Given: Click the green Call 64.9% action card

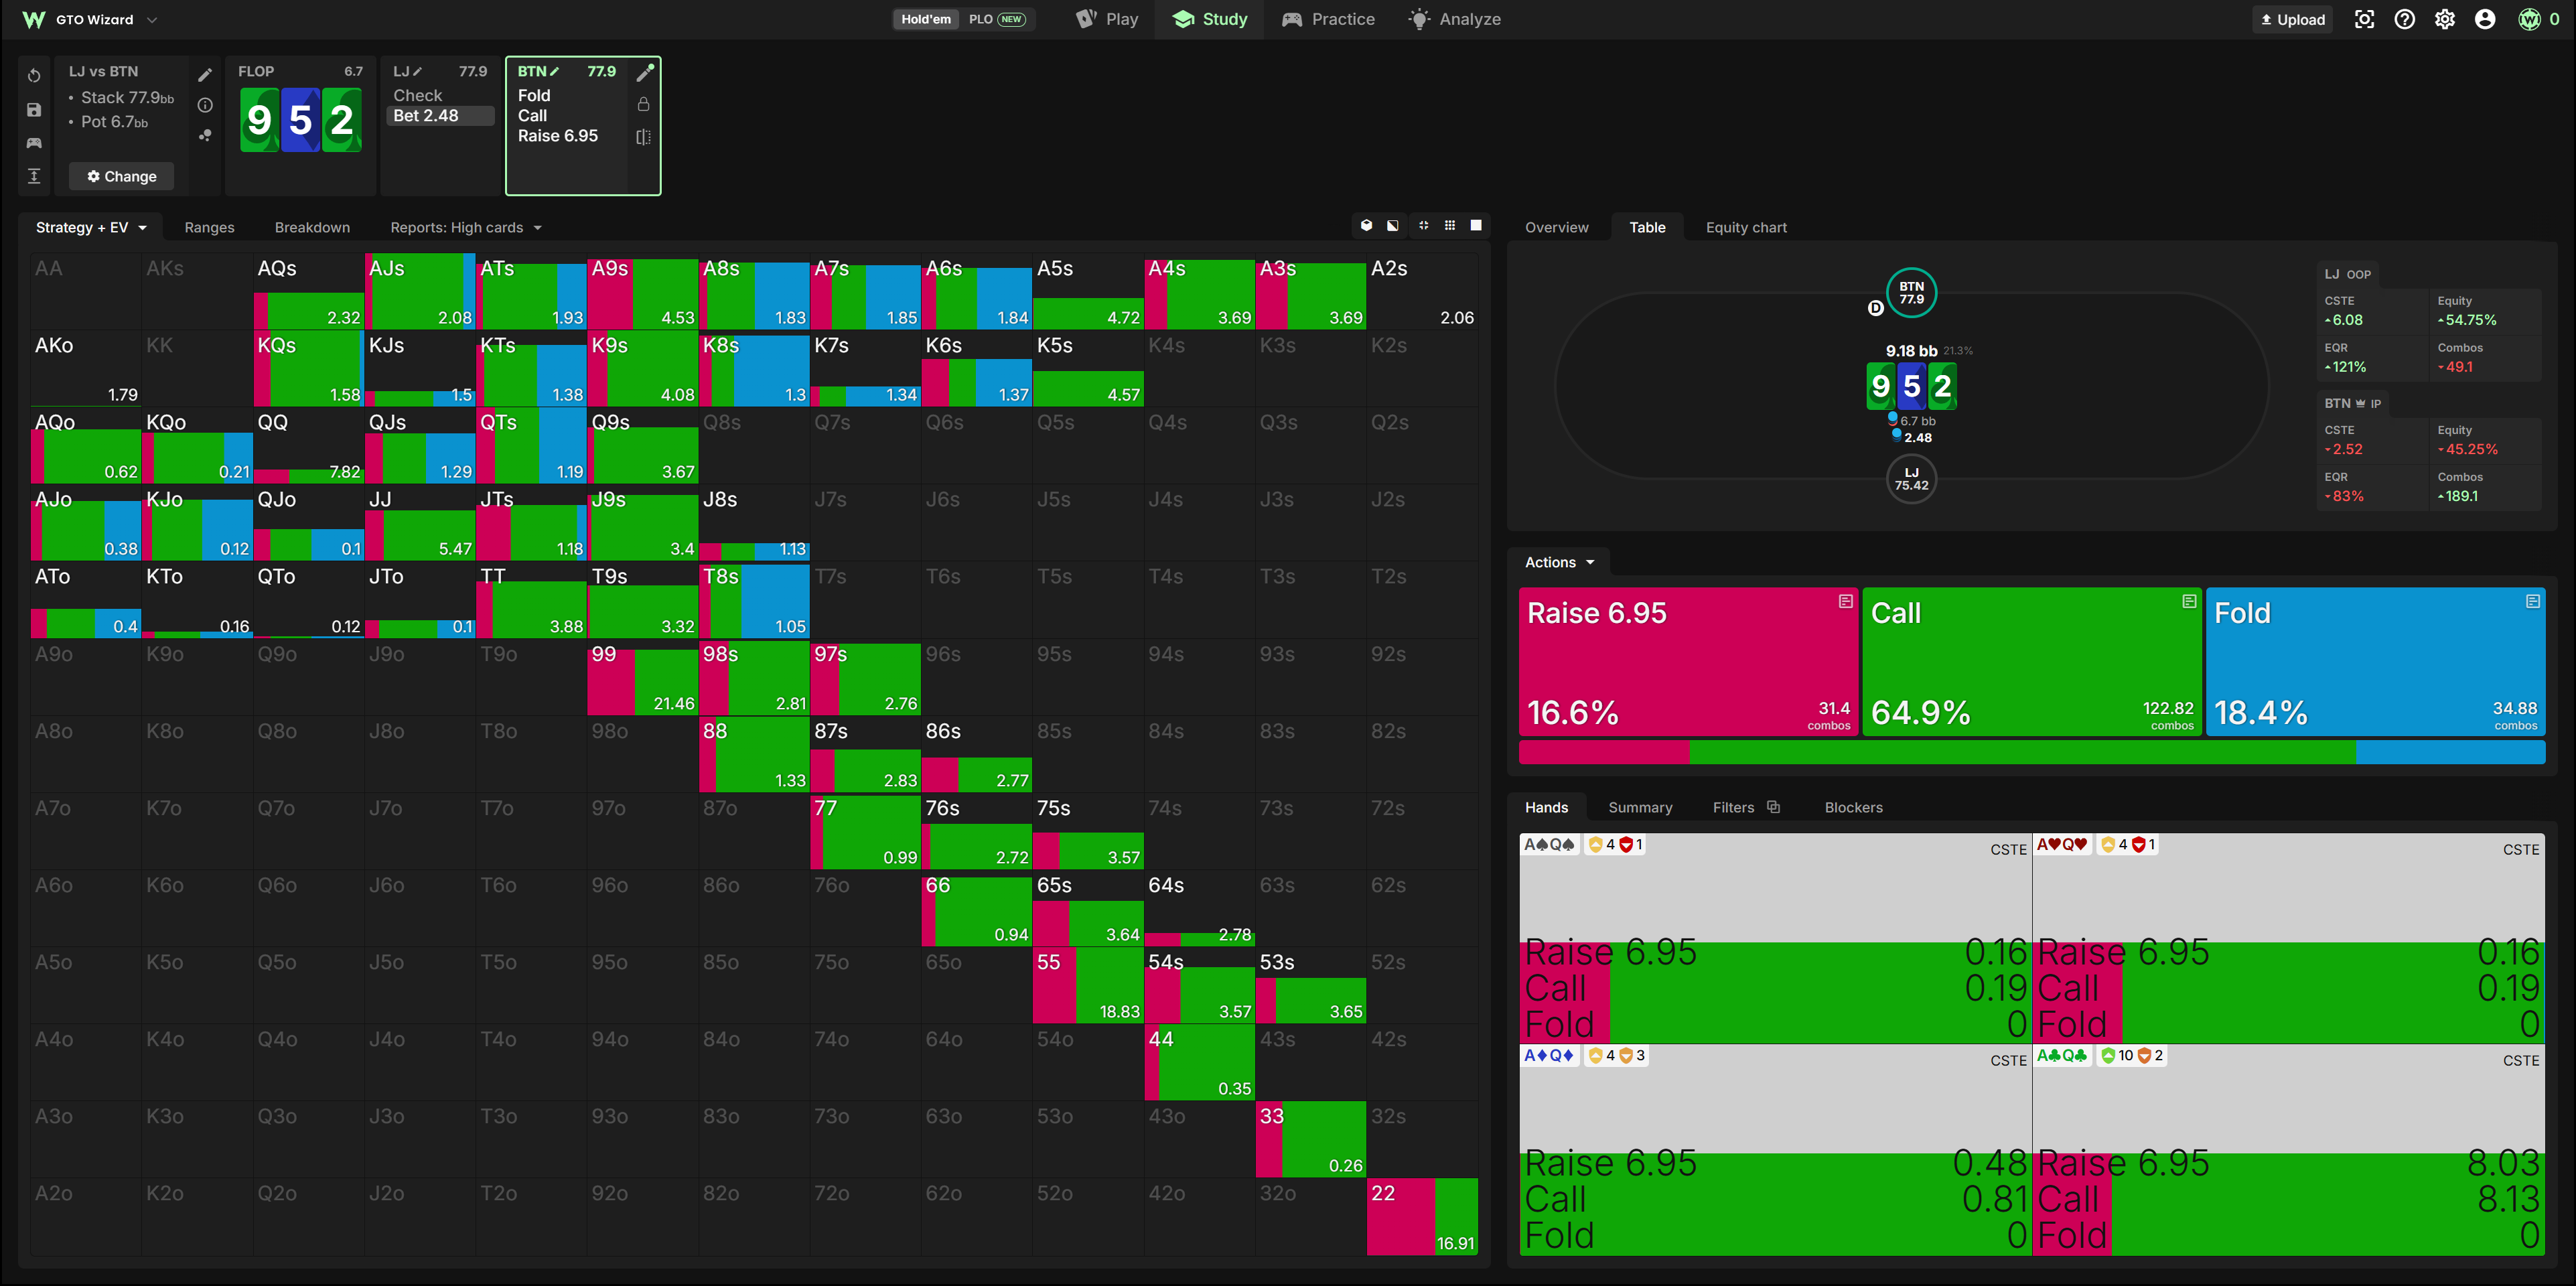Looking at the screenshot, I should click(2031, 662).
